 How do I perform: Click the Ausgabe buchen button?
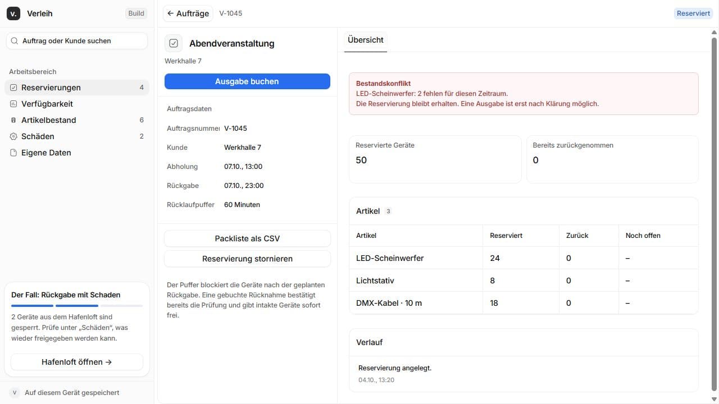247,81
